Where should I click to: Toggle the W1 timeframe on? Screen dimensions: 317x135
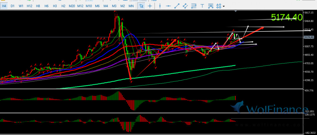point(21,6)
